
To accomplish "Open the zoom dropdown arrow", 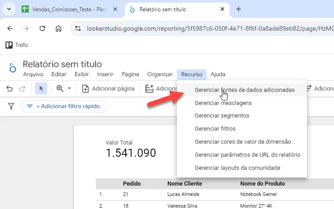I will [69, 88].
